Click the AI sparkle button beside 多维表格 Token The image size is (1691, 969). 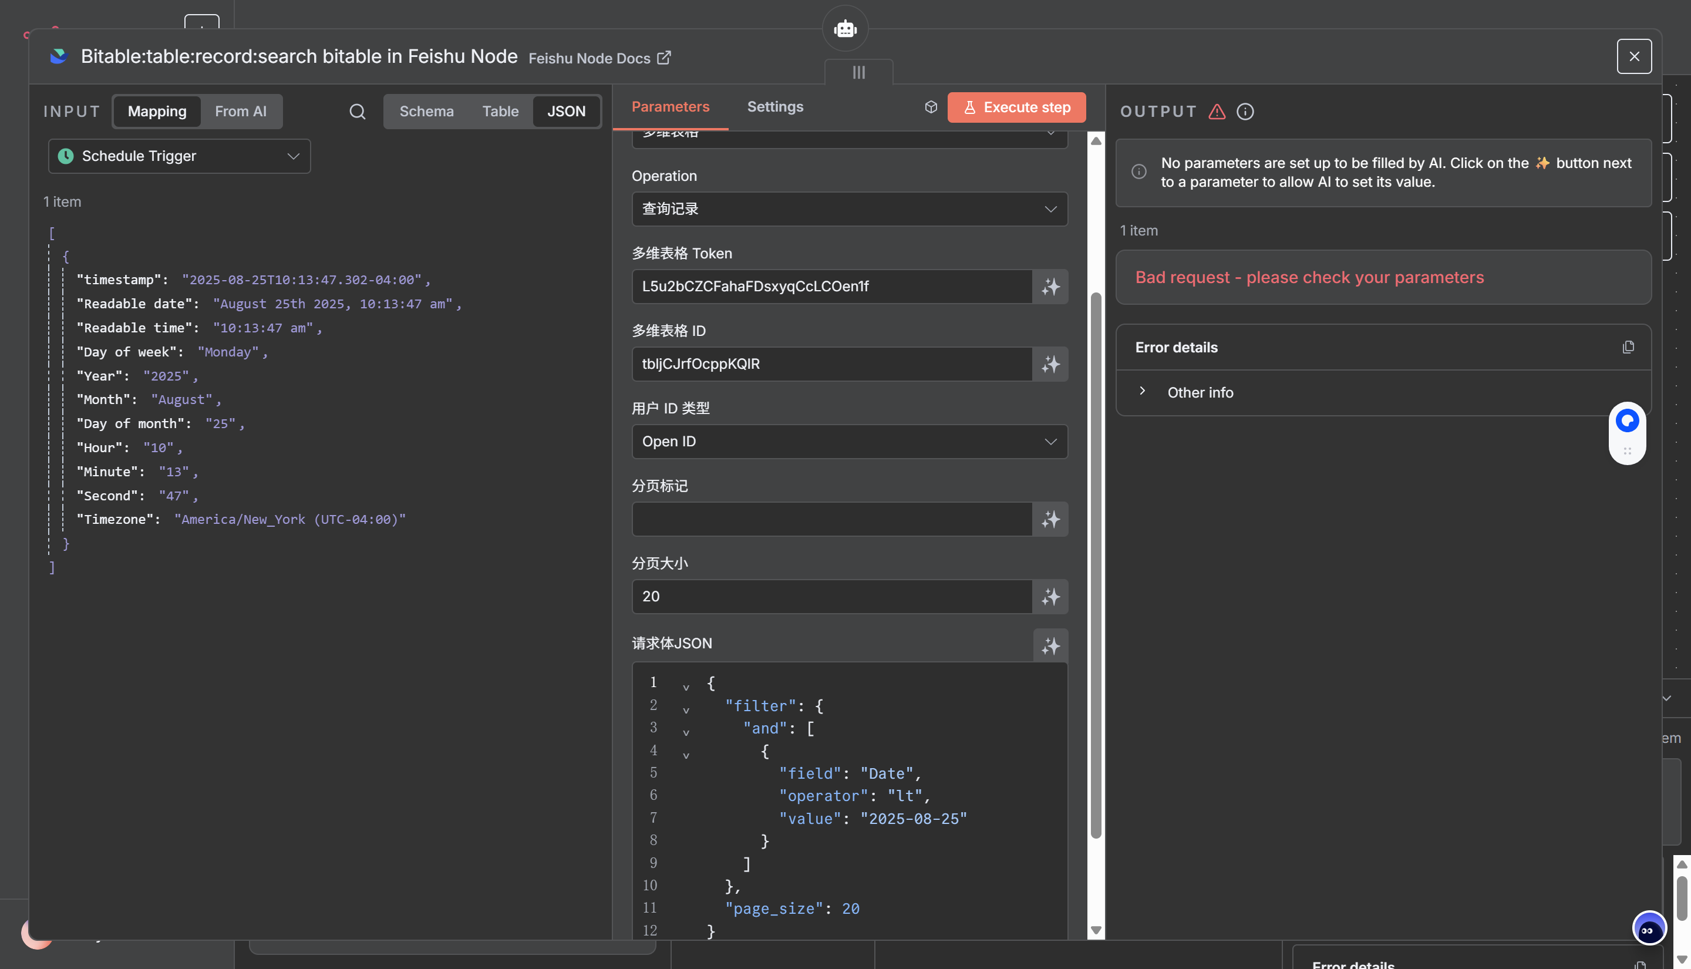point(1050,287)
